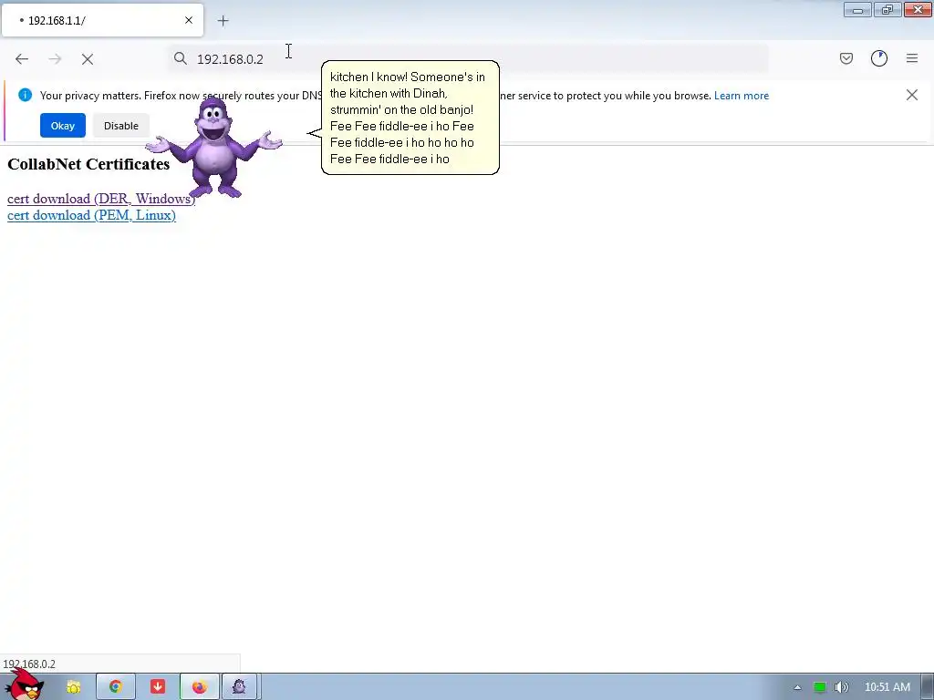Image resolution: width=934 pixels, height=700 pixels.
Task: Download the PEM Linux certificate
Action: click(91, 215)
